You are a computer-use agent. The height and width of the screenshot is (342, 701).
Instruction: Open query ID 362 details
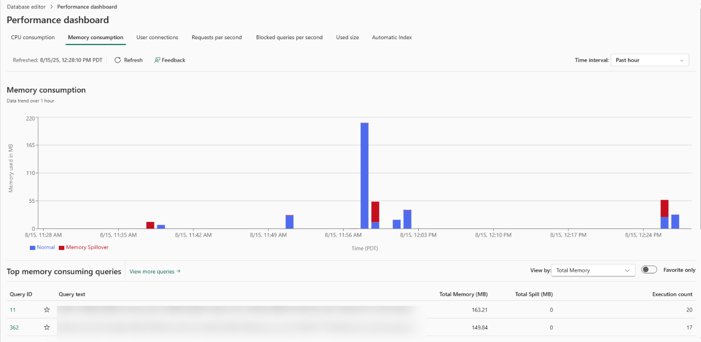(x=14, y=327)
